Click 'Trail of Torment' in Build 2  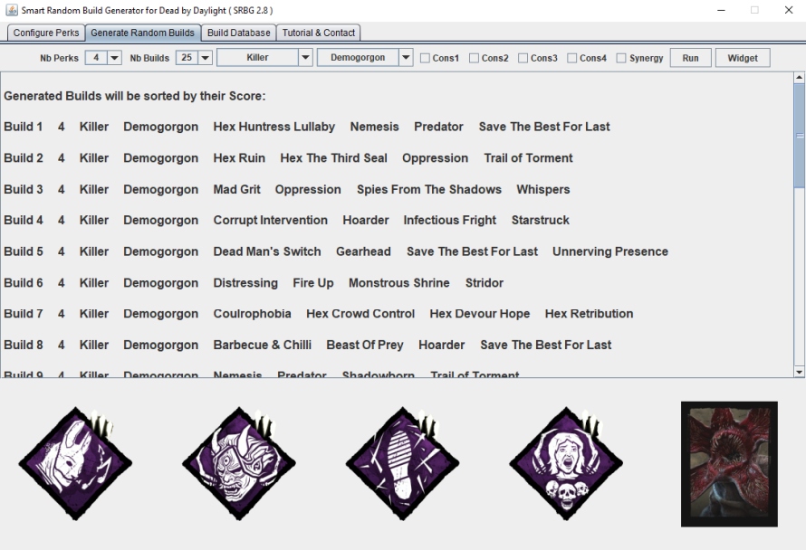click(528, 158)
